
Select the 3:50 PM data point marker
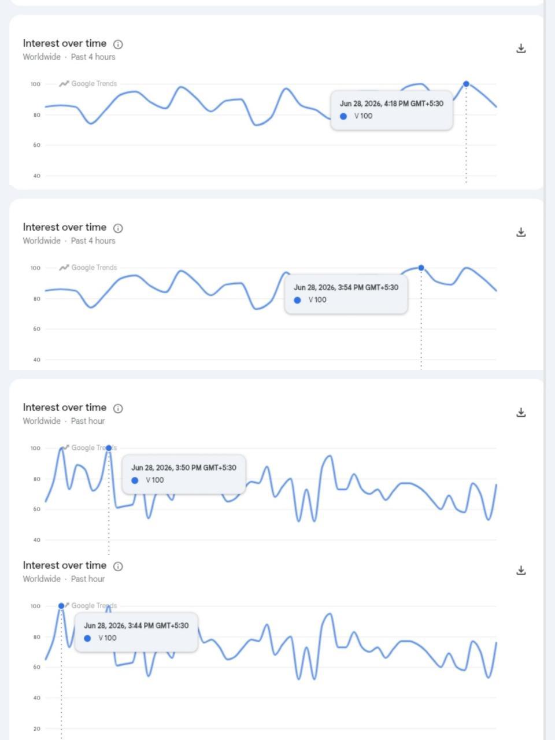[109, 448]
